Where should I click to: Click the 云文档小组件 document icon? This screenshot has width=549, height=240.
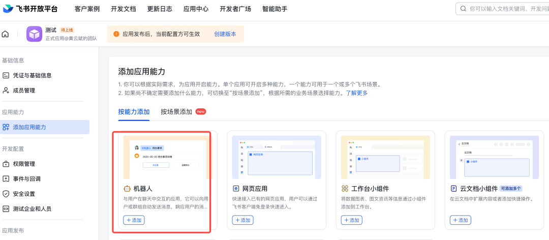453,189
